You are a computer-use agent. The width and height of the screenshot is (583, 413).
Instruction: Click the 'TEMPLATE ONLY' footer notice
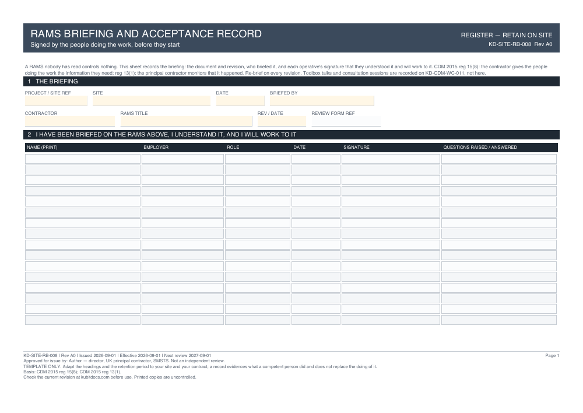coord(200,366)
